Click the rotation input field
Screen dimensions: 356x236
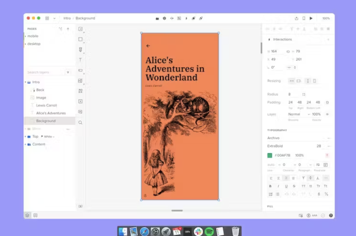(277, 67)
